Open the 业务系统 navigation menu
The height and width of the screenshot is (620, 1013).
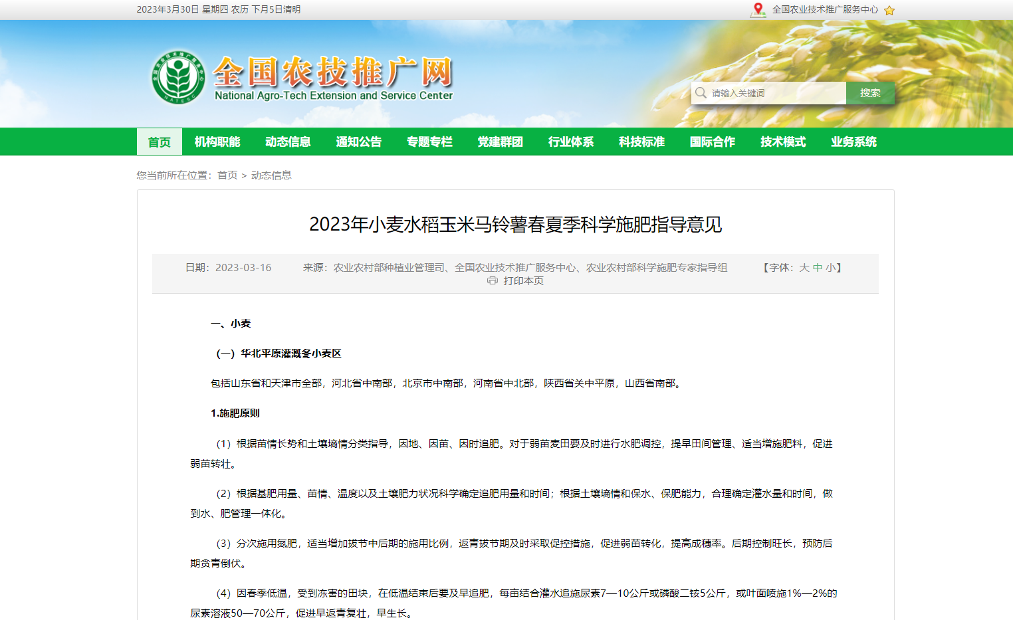click(x=853, y=142)
